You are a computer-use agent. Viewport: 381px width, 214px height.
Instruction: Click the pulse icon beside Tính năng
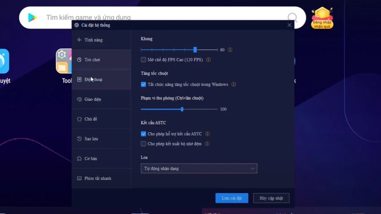[79, 40]
